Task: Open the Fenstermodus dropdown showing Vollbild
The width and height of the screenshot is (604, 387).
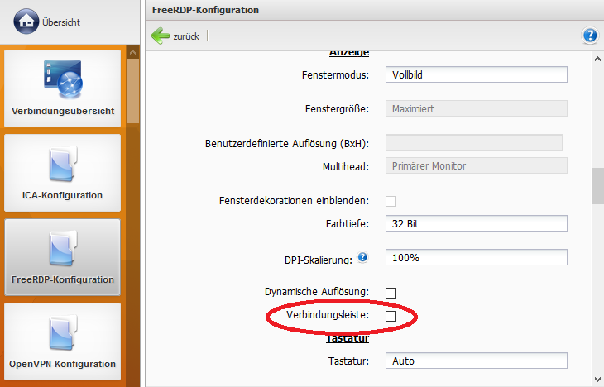Action: click(476, 75)
